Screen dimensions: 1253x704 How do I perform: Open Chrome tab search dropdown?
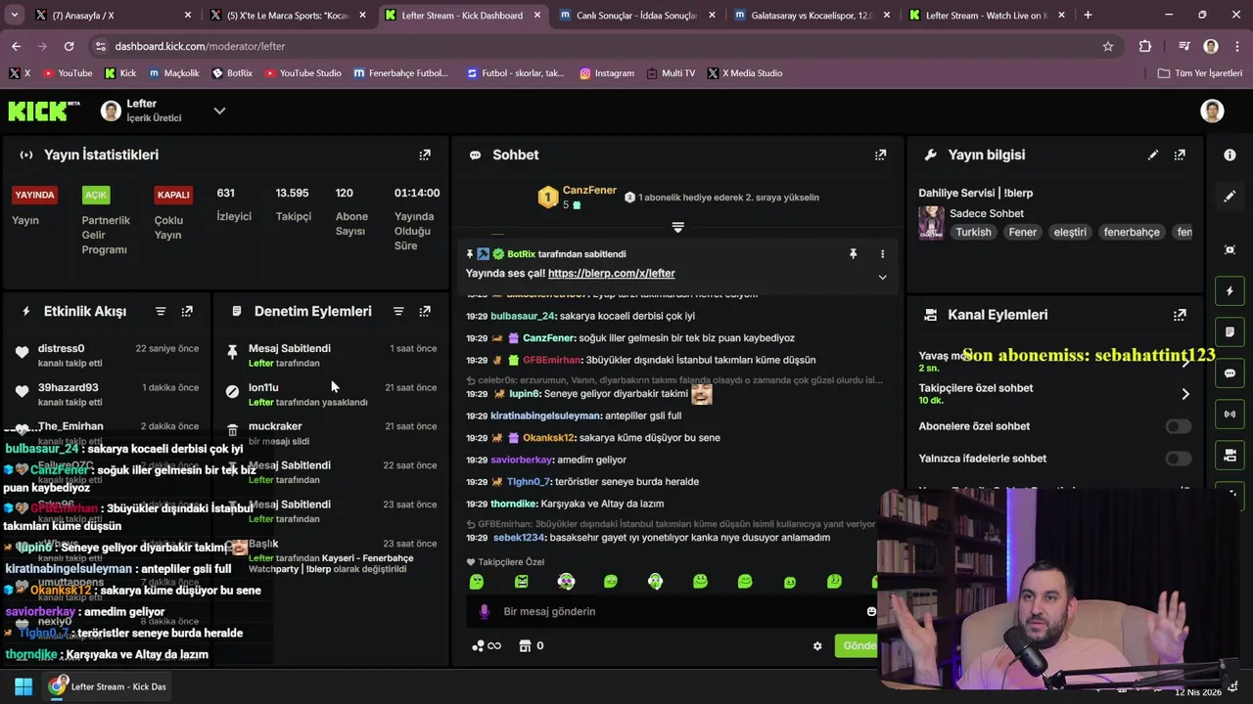pos(14,15)
